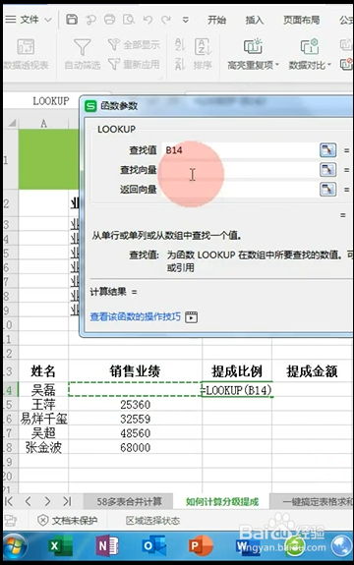Open Outlook from the taskbar
This screenshot has height=565, width=354.
[x=153, y=546]
